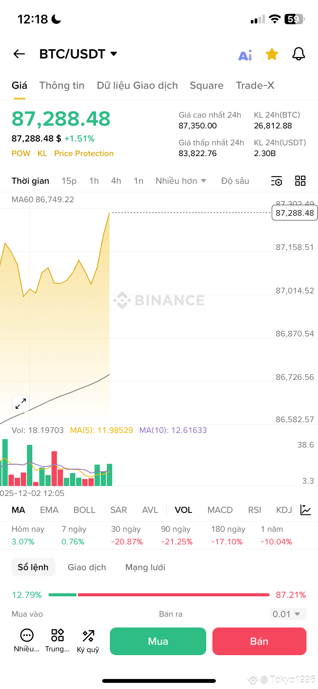
Task: Open the chart layout grid icon
Action: coord(300,181)
